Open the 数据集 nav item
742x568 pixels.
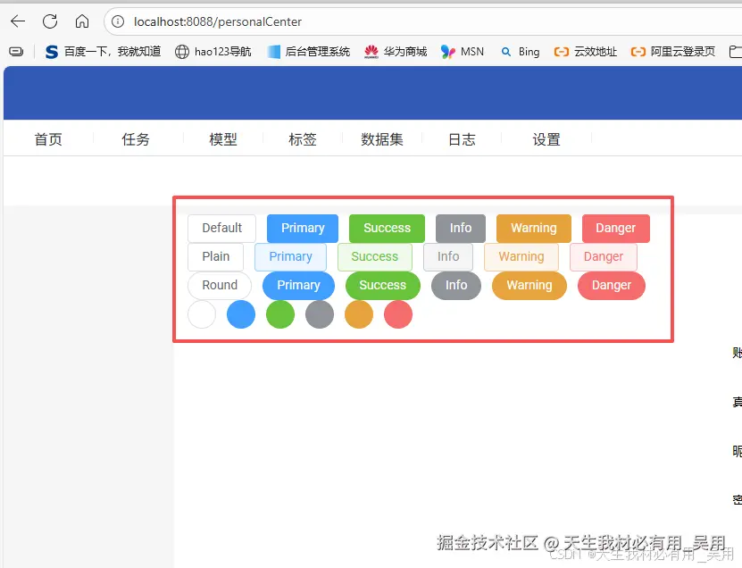382,139
